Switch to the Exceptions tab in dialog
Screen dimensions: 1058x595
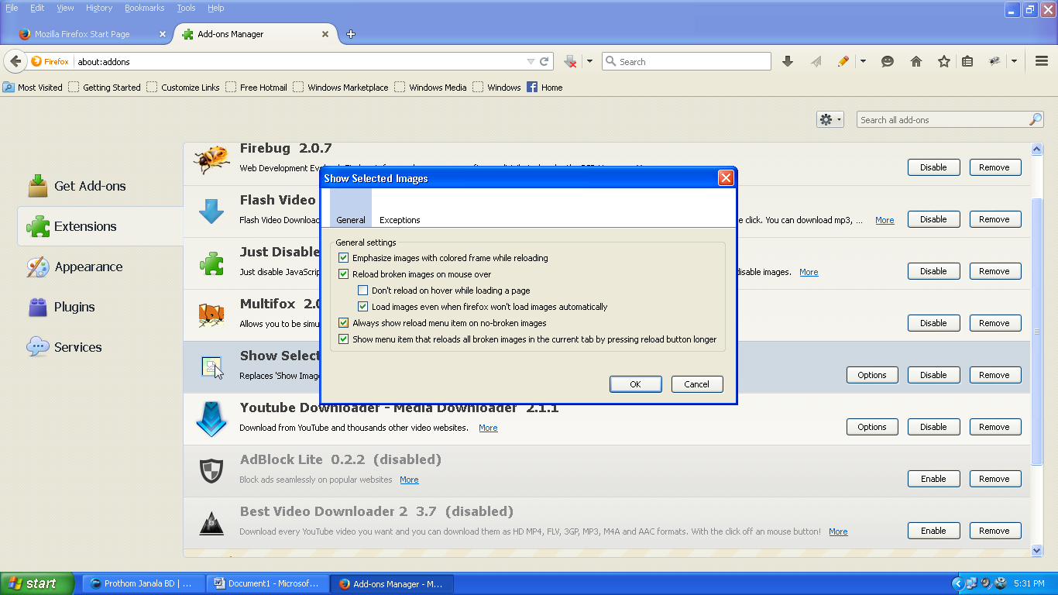400,220
